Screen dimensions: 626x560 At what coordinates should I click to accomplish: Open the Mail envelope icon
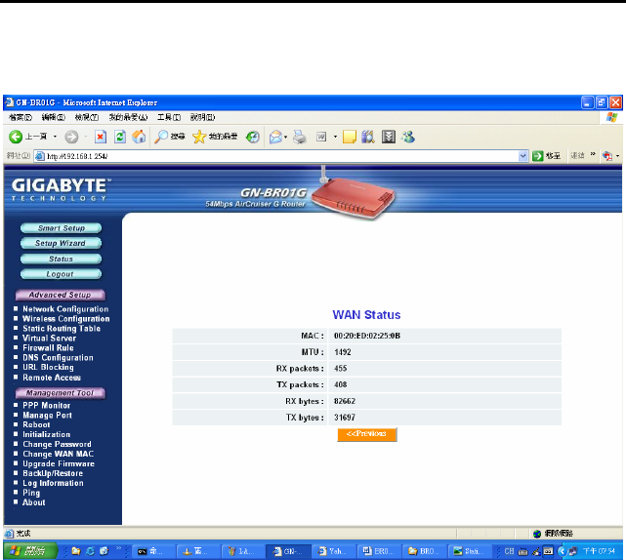(x=275, y=137)
